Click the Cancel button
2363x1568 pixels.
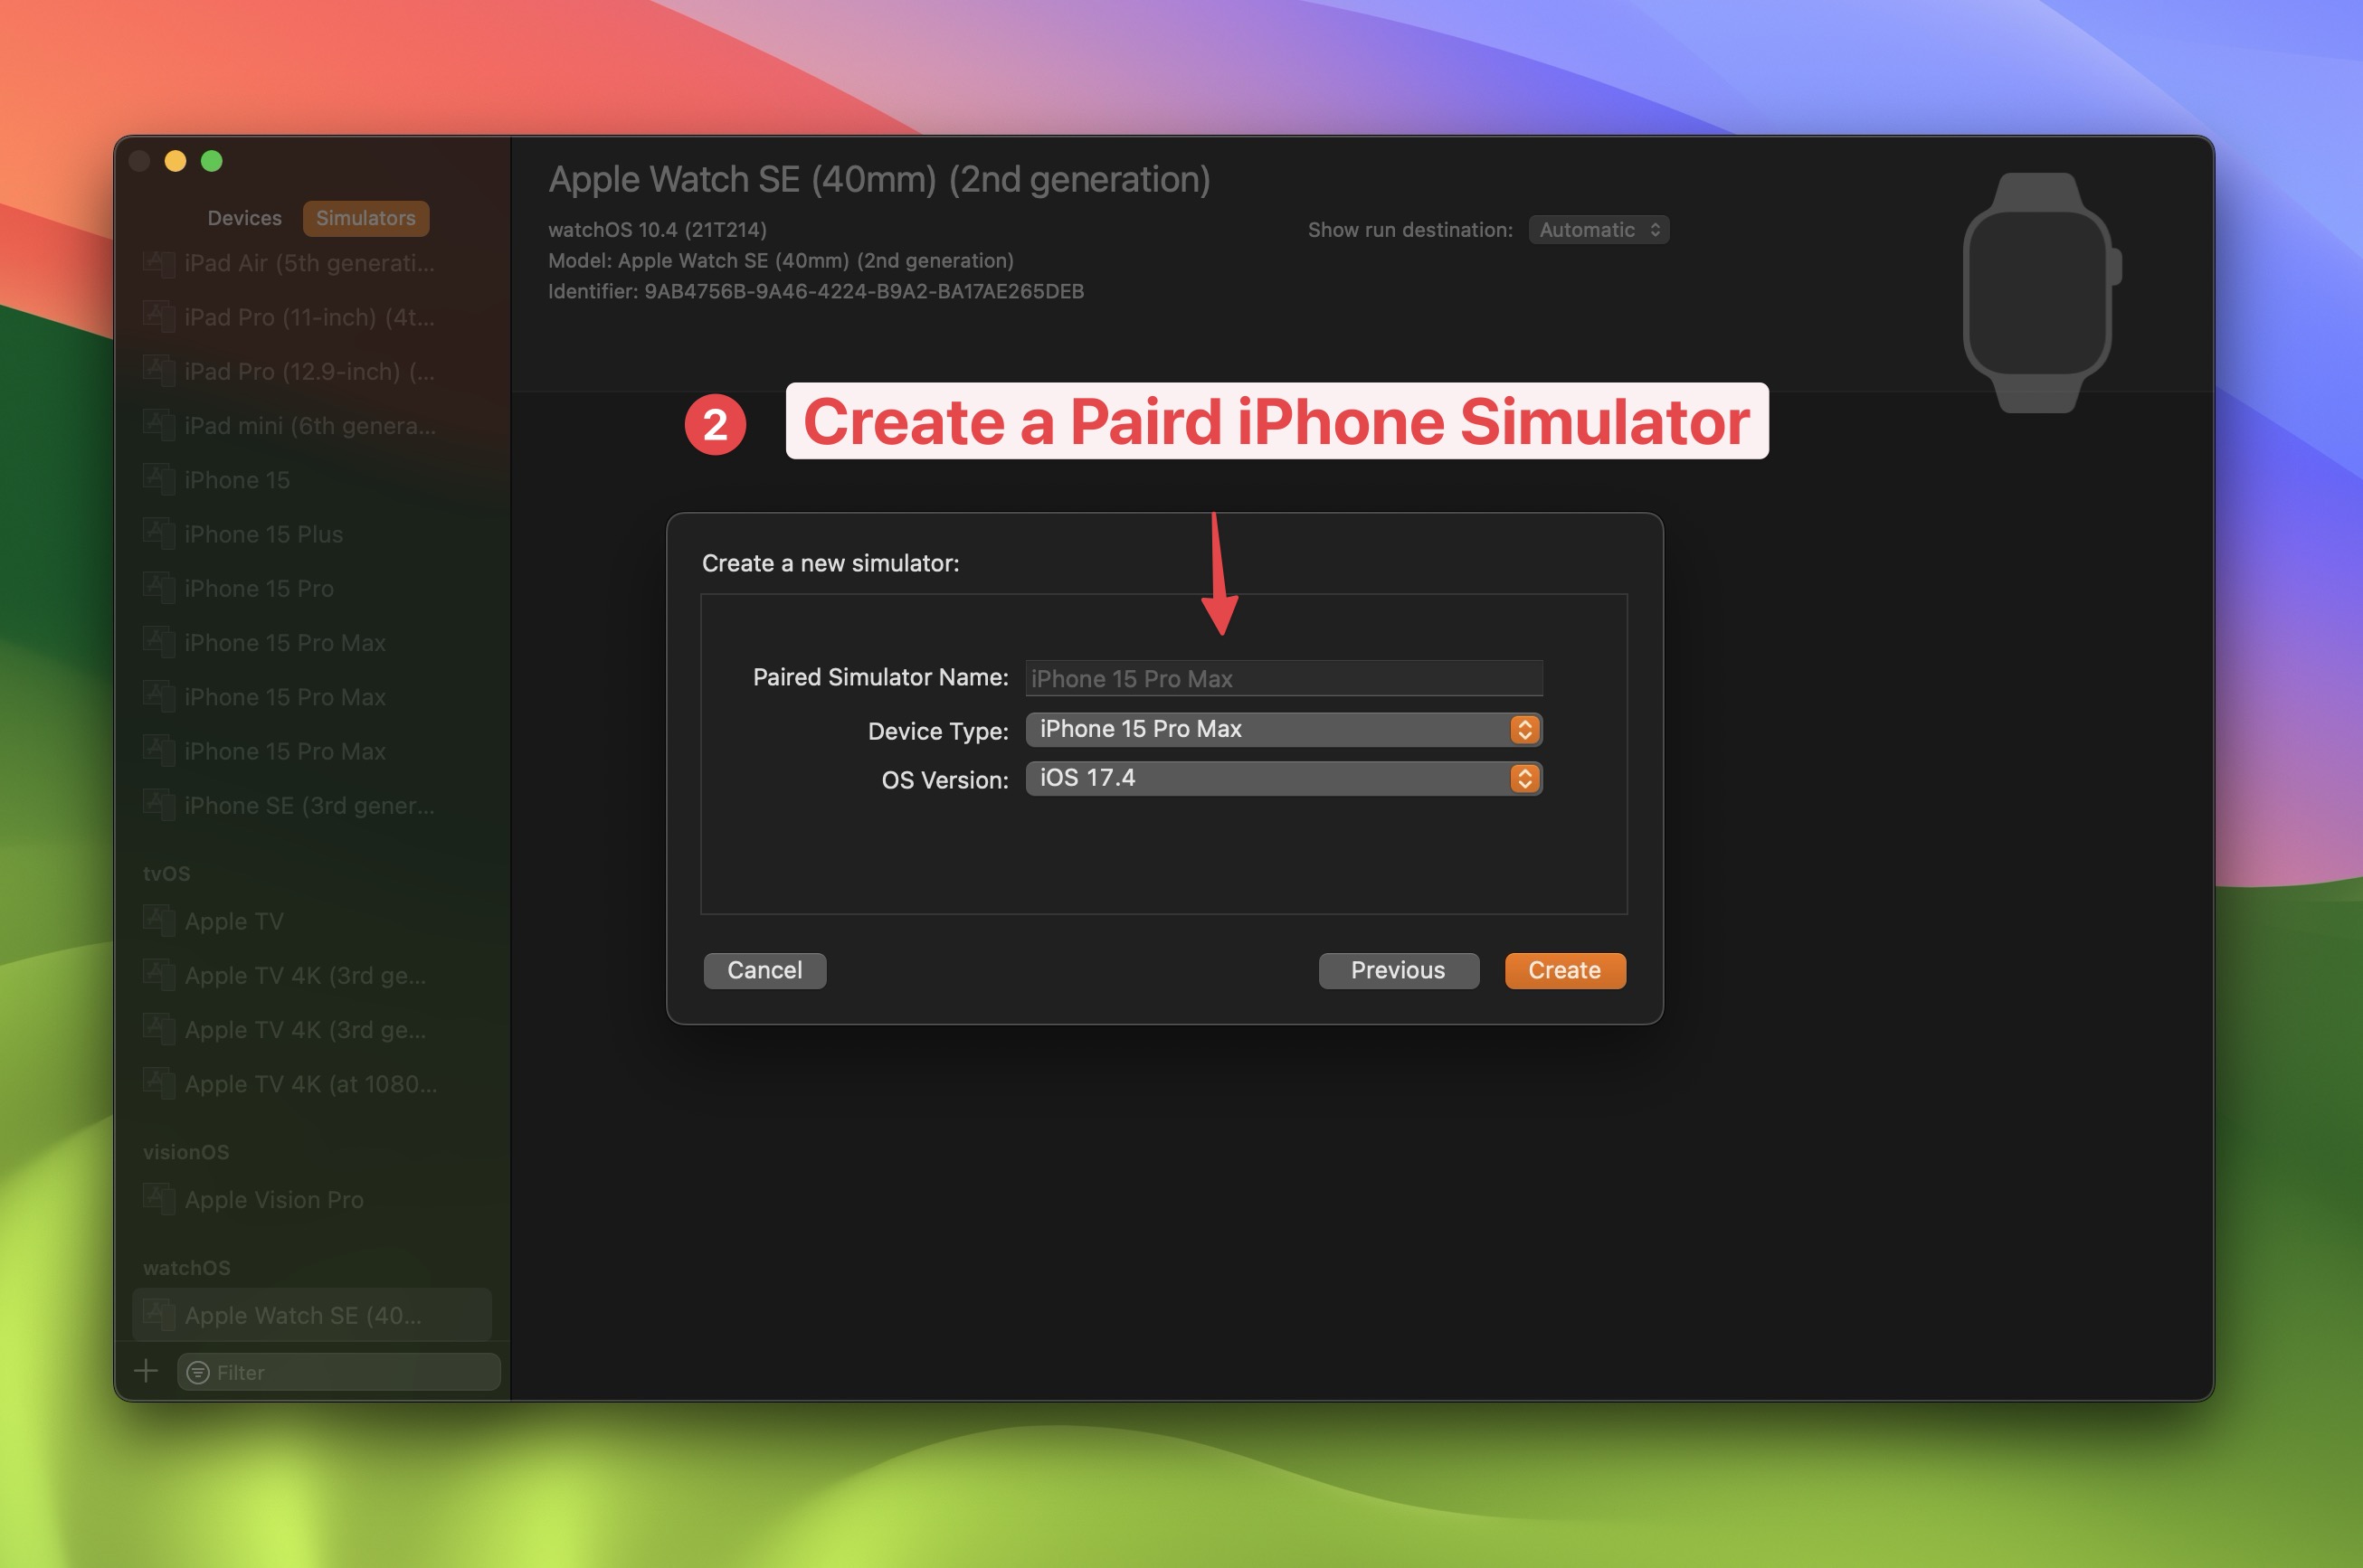tap(765, 969)
